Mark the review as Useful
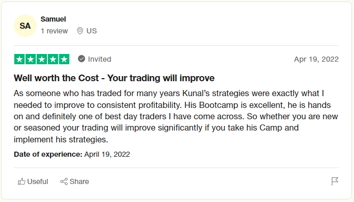The height and width of the screenshot is (202, 354). click(x=33, y=181)
